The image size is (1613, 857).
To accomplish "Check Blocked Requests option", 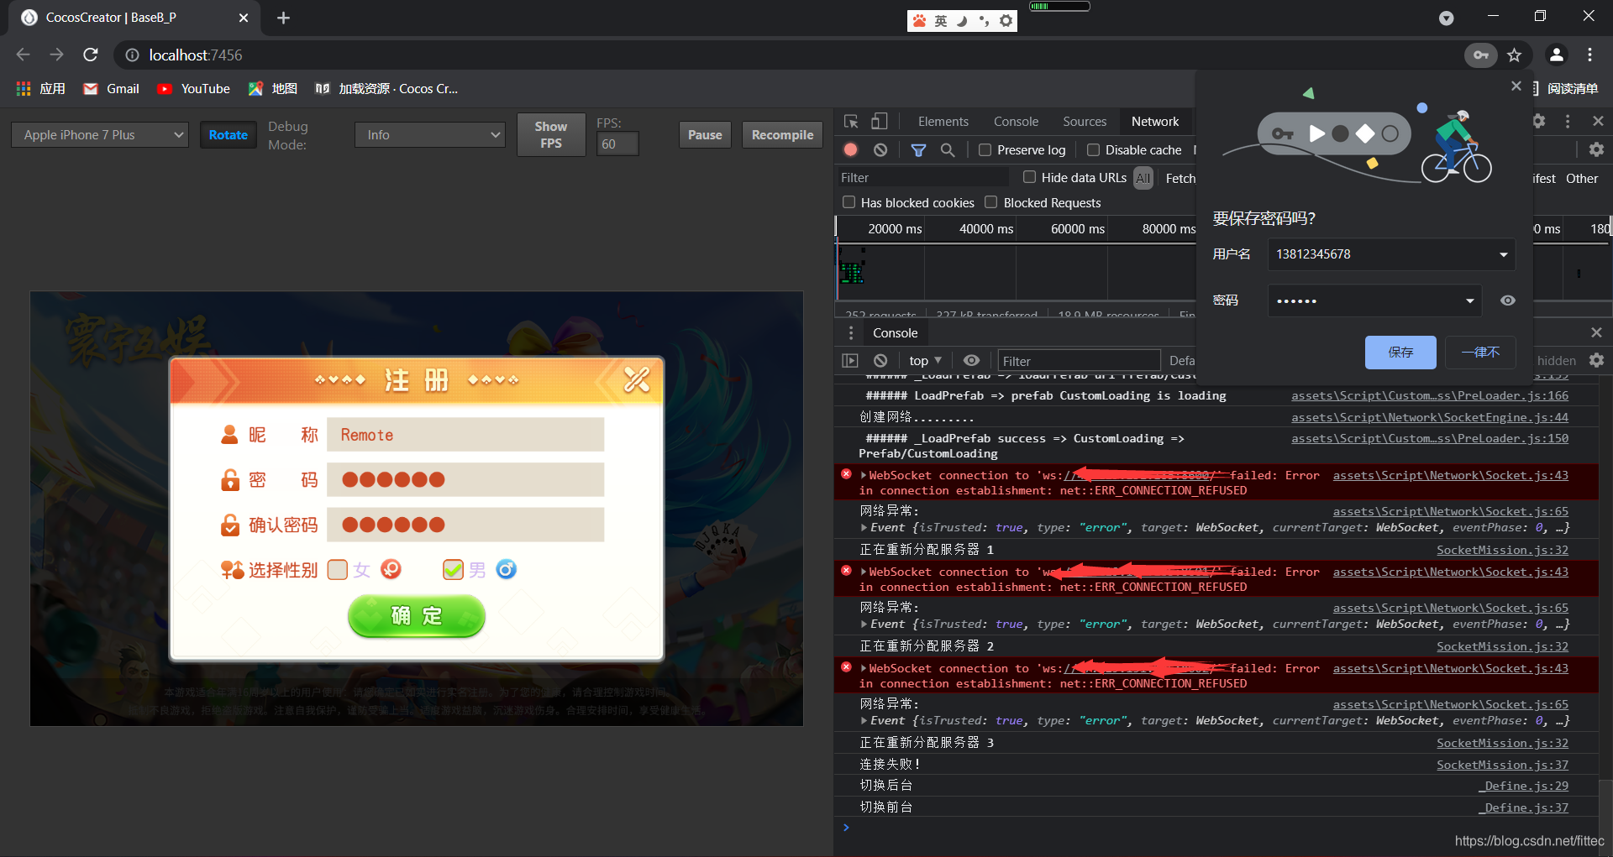I will click(x=991, y=202).
